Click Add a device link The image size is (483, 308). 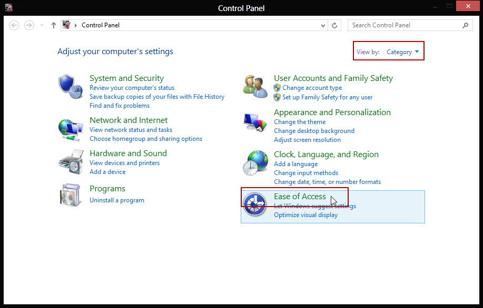(107, 172)
